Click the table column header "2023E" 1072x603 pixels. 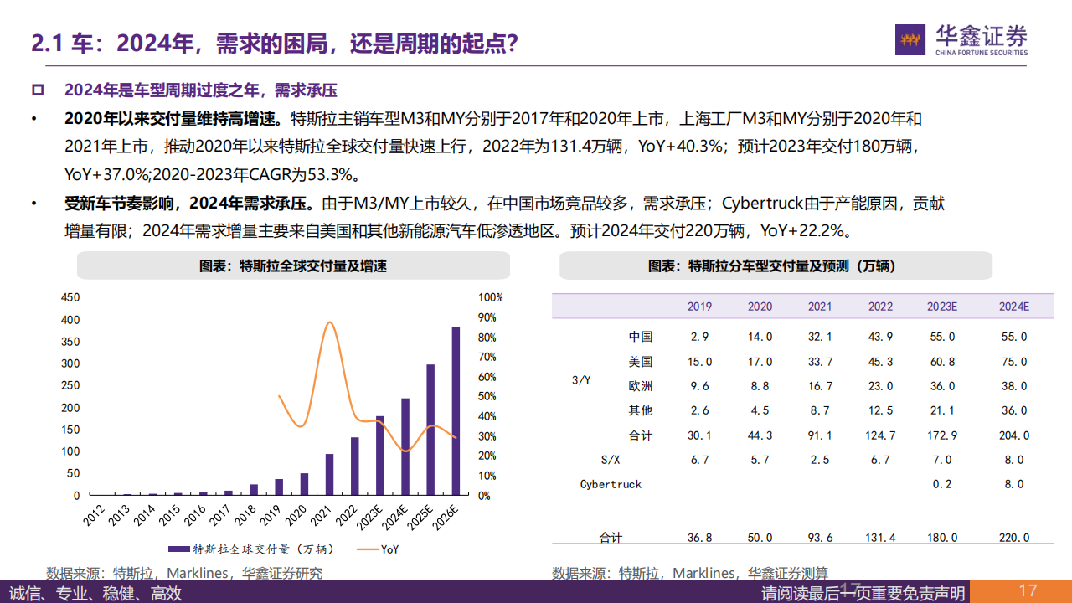[941, 307]
